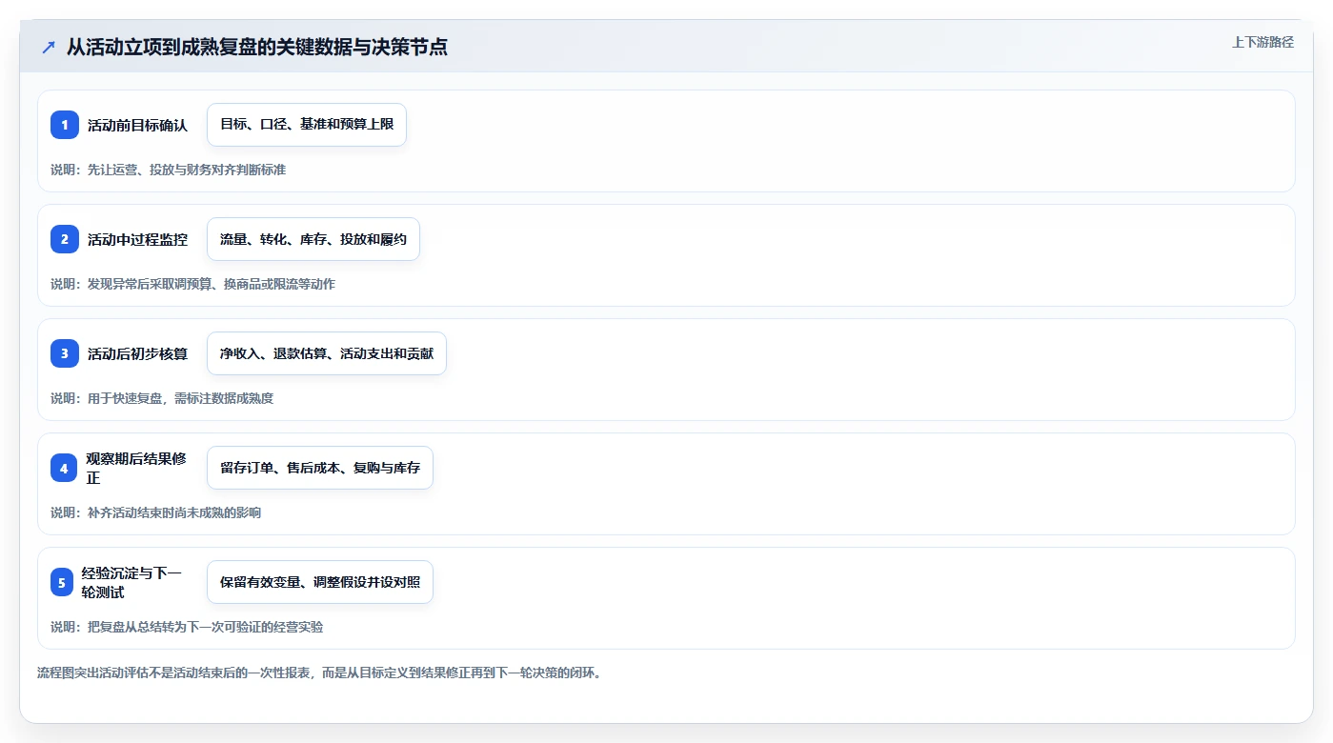The width and height of the screenshot is (1333, 743).
Task: Click the step title 活动后初步核算
Action: pyautogui.click(x=138, y=353)
